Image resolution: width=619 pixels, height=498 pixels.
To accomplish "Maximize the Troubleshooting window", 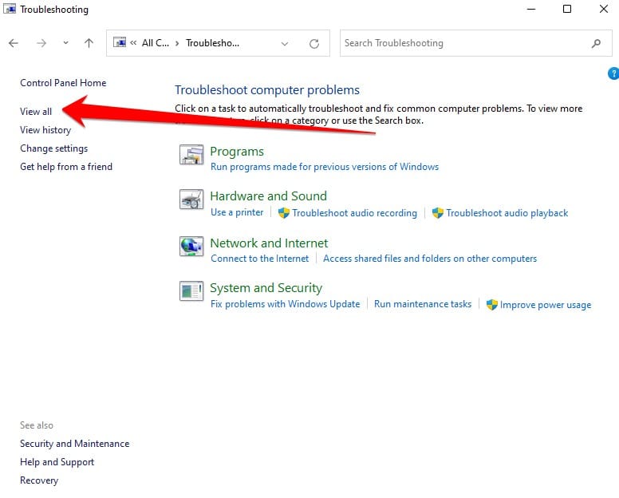I will [x=567, y=9].
